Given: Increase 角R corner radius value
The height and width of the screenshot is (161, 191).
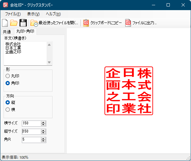Looking at the screenshot, I should pyautogui.click(x=43, y=138).
